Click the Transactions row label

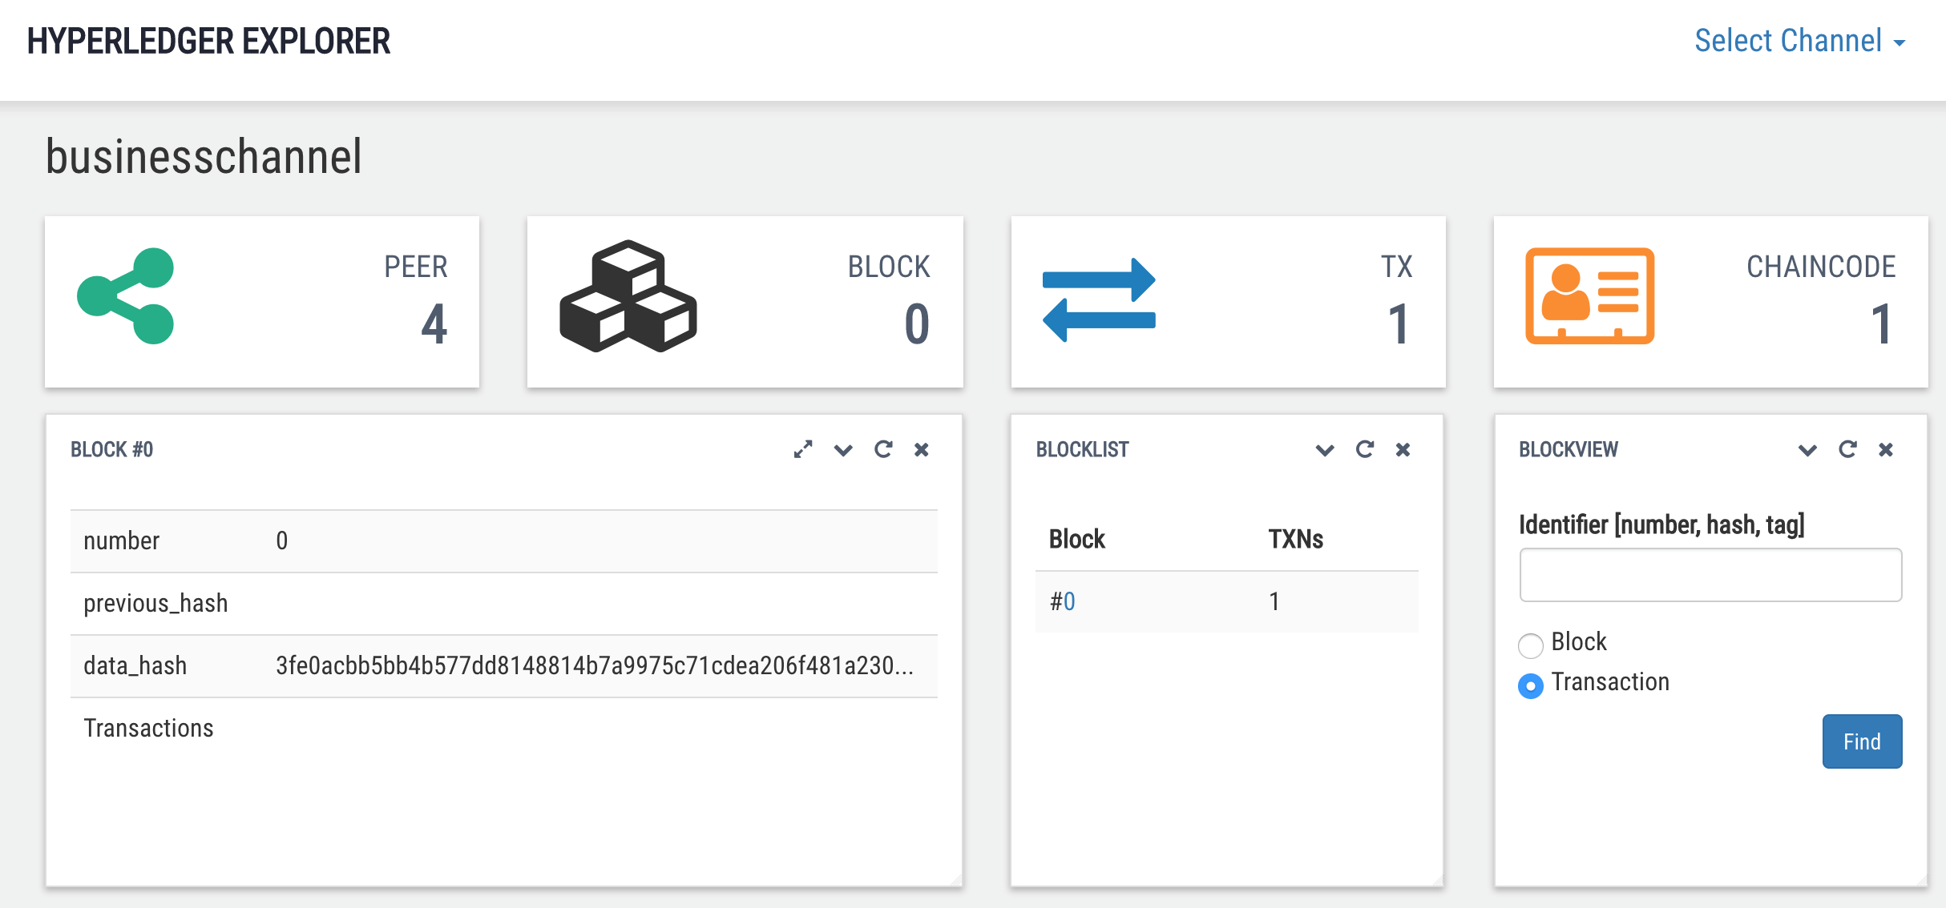click(x=148, y=728)
